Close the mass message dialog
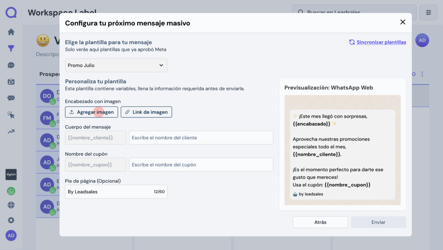Screen dimensions: 443x250 [x=403, y=22]
